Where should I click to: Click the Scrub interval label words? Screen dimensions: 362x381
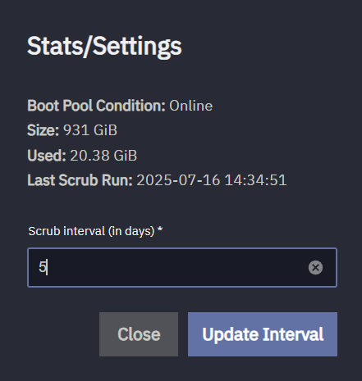click(x=66, y=231)
